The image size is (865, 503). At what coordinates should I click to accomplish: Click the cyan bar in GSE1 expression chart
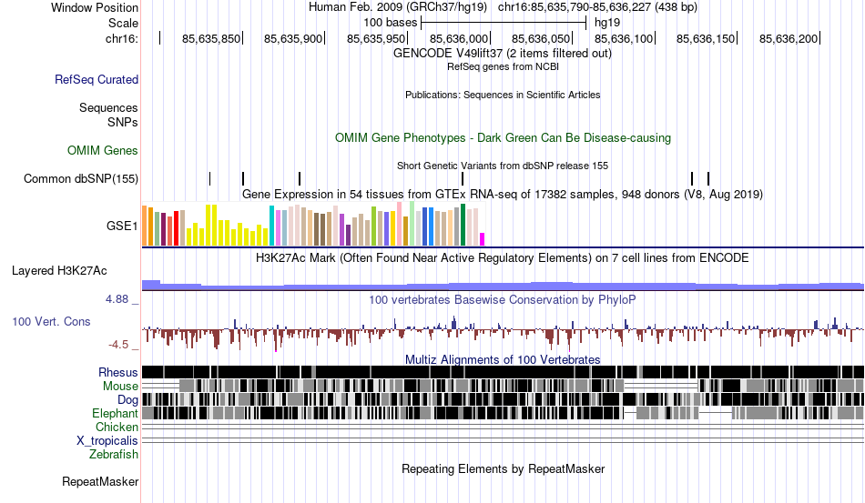[271, 226]
